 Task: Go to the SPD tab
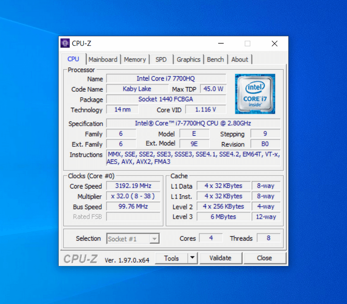[161, 59]
